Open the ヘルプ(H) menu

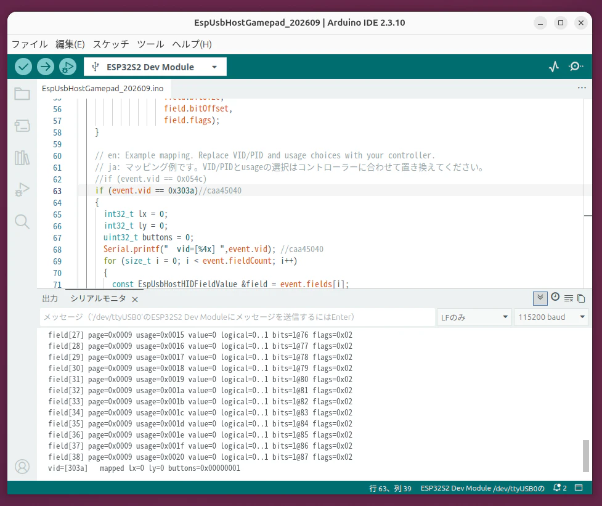(192, 44)
